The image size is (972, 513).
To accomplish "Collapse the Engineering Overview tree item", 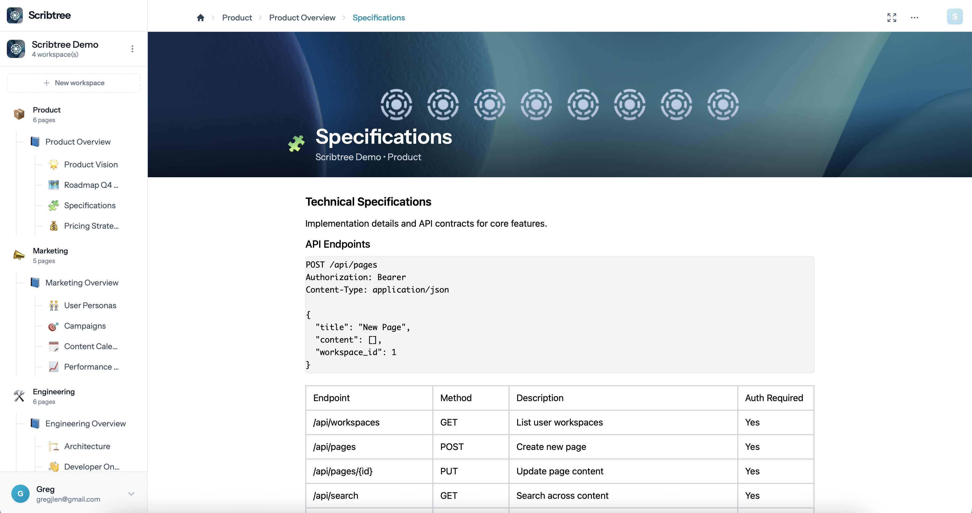I will pos(35,424).
